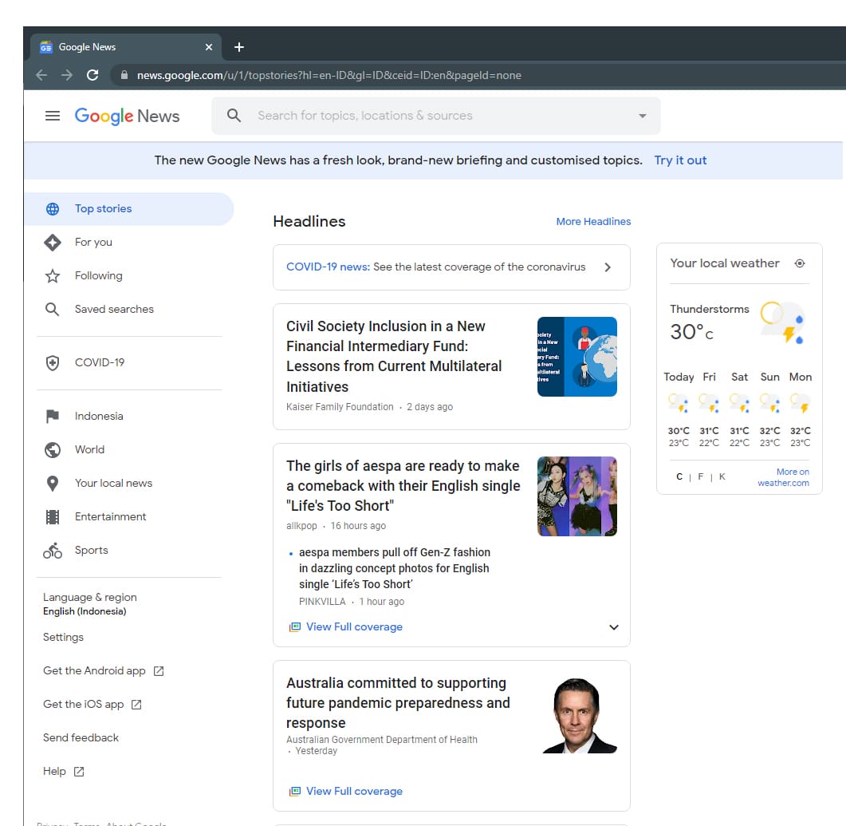Open COVID-19 news coverage banner
The width and height of the screenshot is (846, 826).
pyautogui.click(x=451, y=267)
